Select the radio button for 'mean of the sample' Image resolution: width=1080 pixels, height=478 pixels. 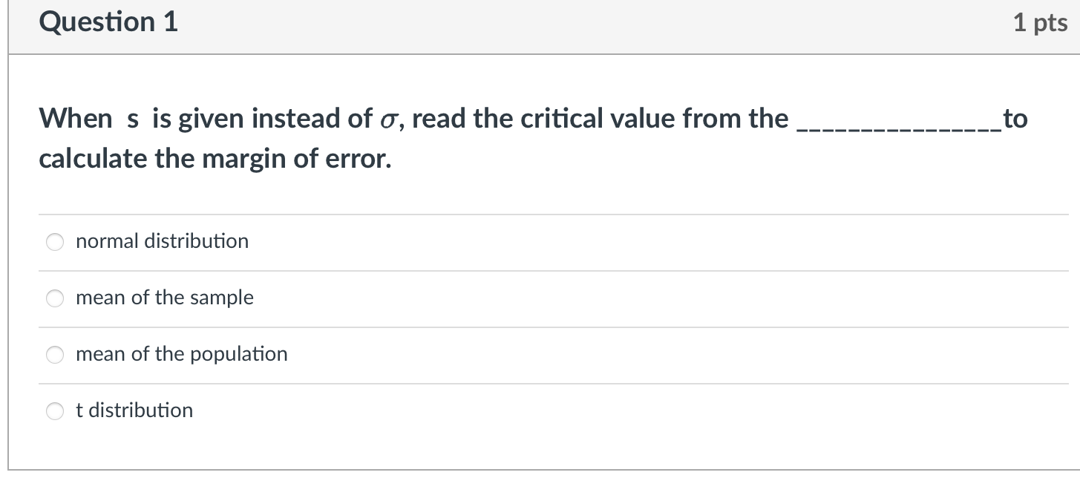point(54,298)
